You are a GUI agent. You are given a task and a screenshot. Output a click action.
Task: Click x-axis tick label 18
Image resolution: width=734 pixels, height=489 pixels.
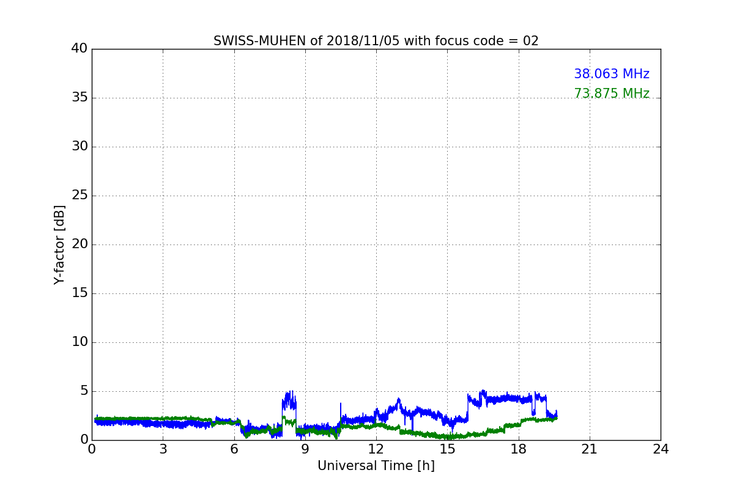(518, 449)
